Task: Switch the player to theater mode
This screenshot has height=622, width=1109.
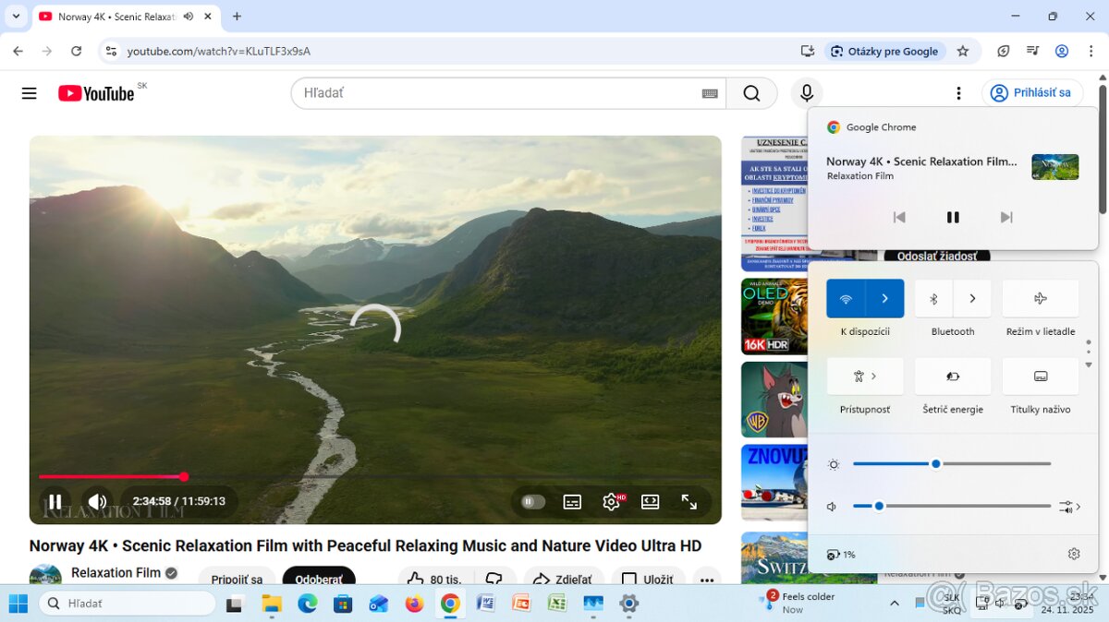Action: (651, 502)
